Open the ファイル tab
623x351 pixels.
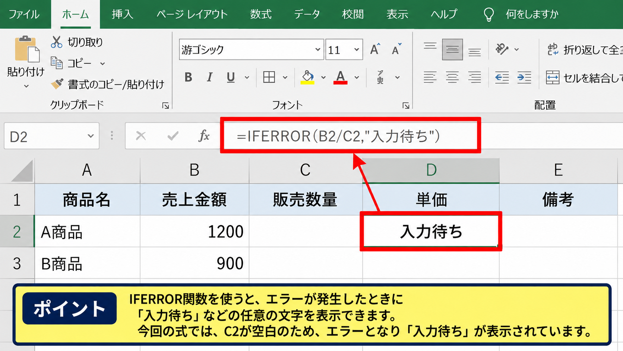24,14
